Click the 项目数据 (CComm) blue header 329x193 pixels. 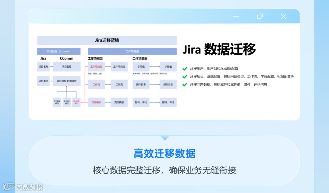59,51
